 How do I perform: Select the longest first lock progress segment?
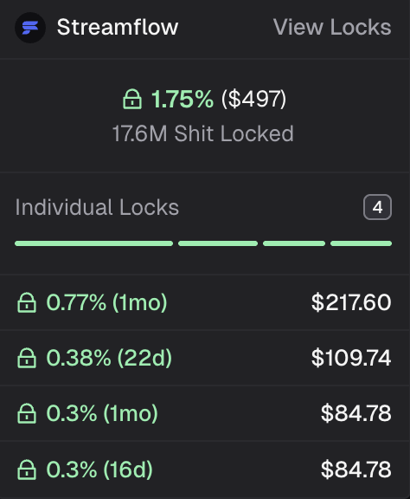[93, 243]
